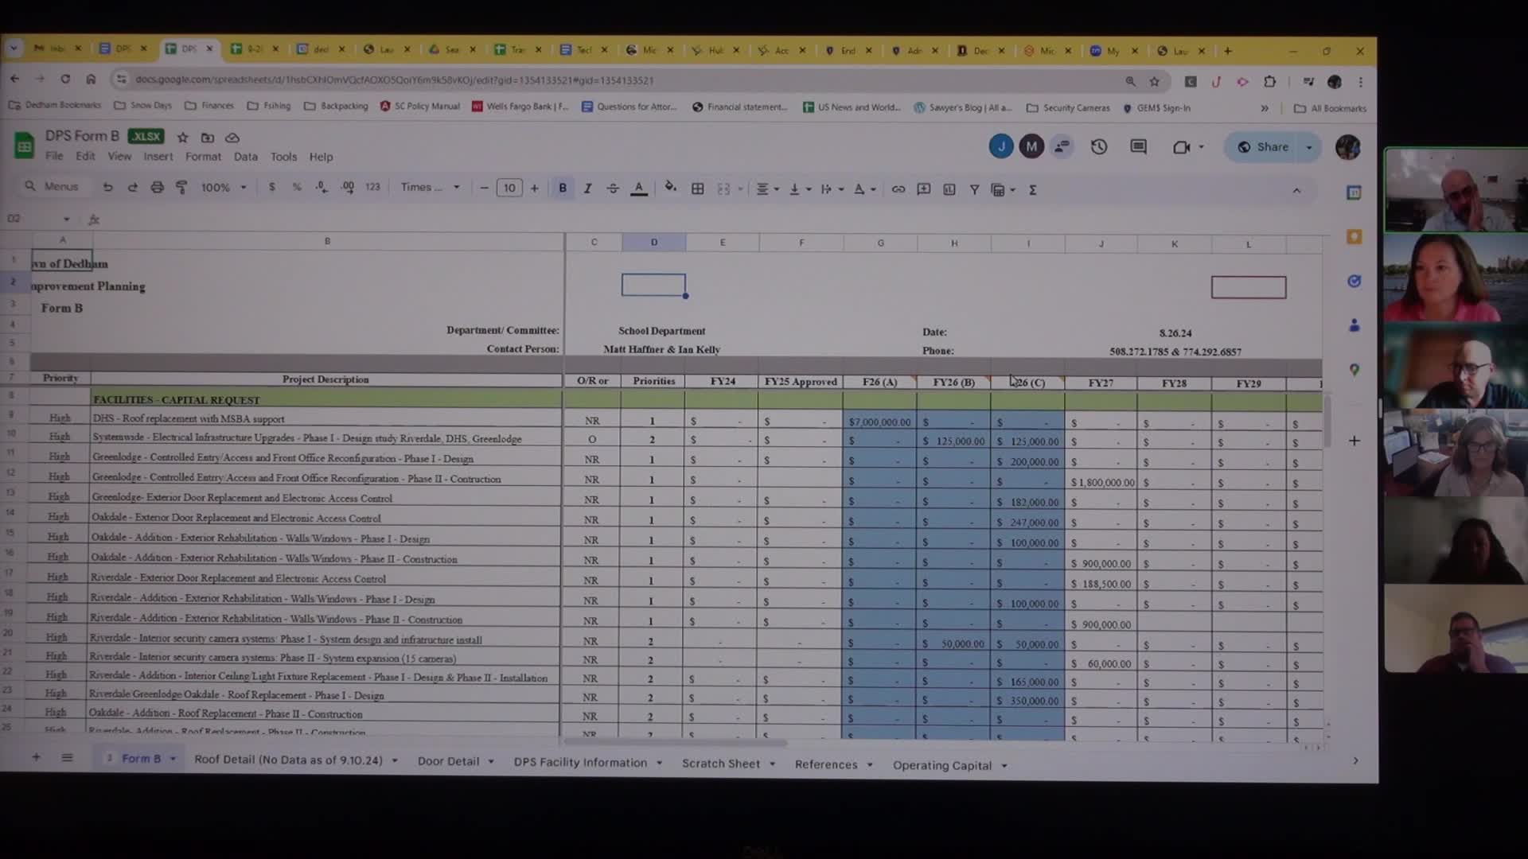Click the Insert comment icon
The image size is (1528, 859).
(x=923, y=189)
